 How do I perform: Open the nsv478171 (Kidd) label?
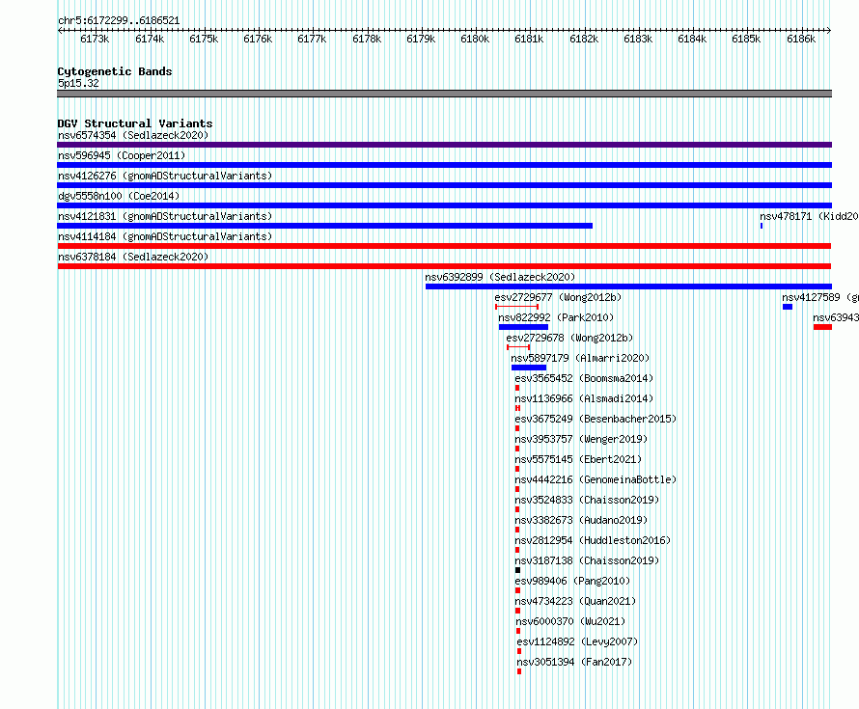pos(809,216)
